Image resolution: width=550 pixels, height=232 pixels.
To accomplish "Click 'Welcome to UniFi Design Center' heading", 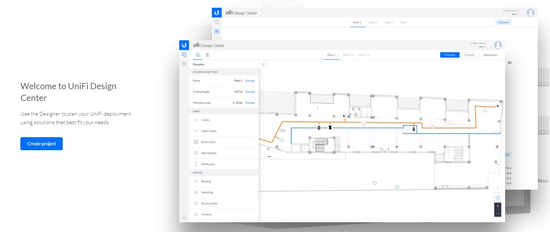I will click(68, 92).
